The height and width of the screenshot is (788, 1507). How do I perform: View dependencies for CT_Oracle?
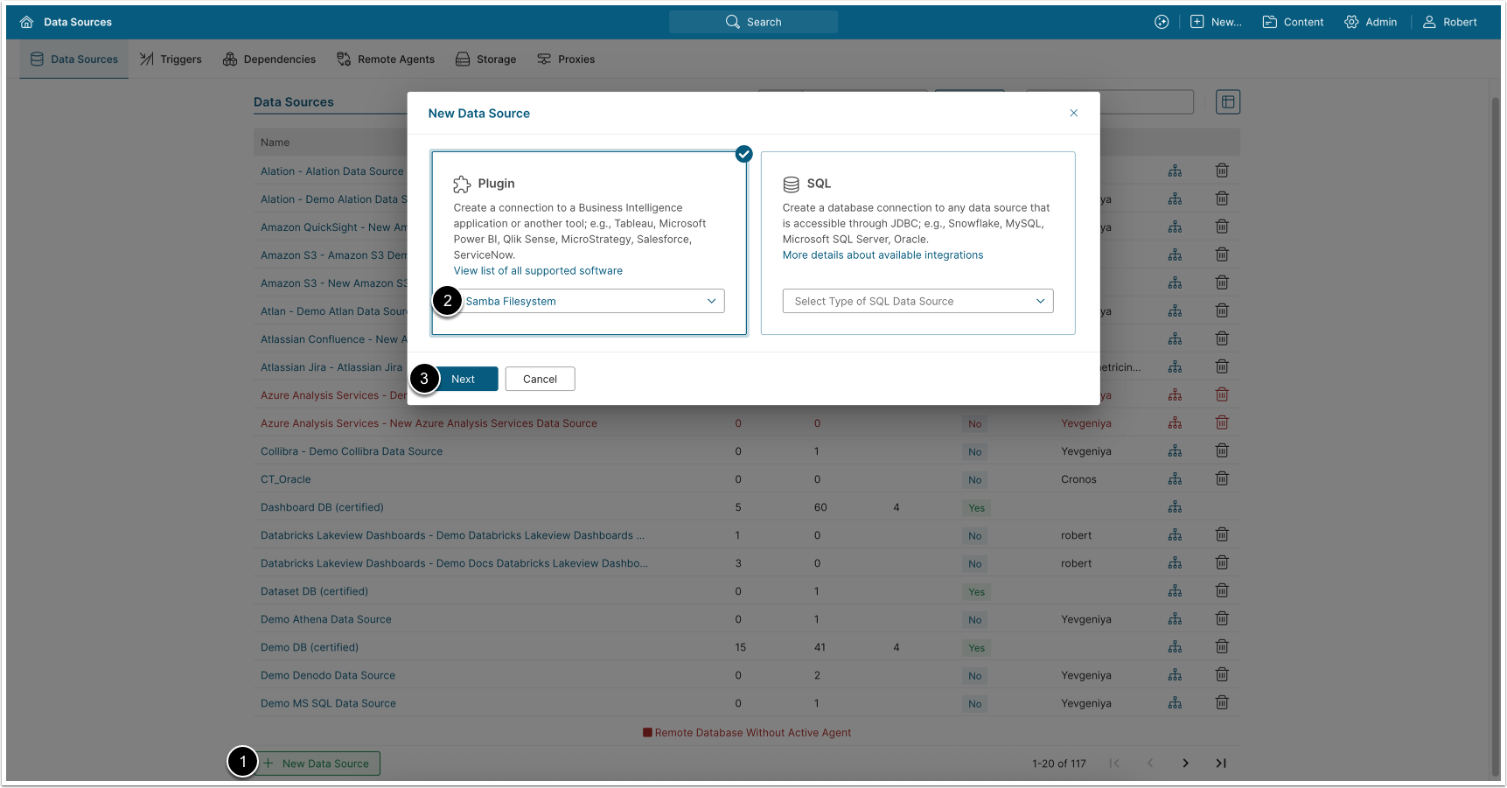(x=1175, y=478)
